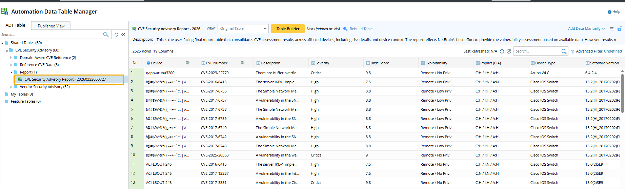Click the search magnifier in tree panel
Screen dimensions: 625x189
[x=106, y=35]
